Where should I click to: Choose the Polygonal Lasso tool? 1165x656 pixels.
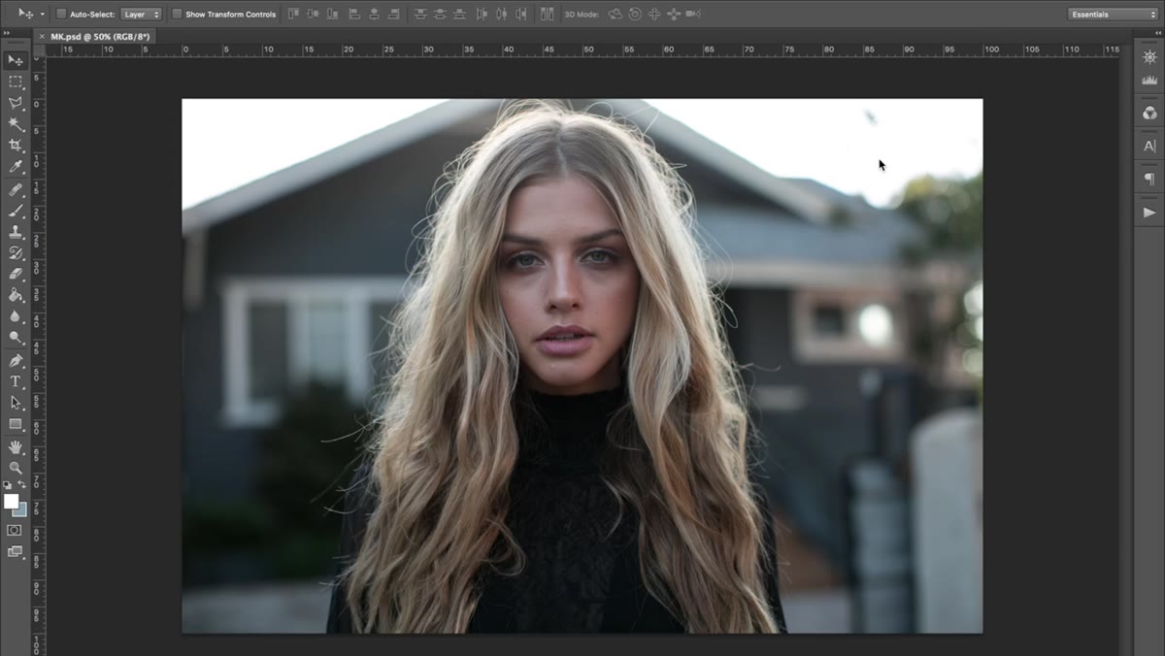pyautogui.click(x=16, y=103)
